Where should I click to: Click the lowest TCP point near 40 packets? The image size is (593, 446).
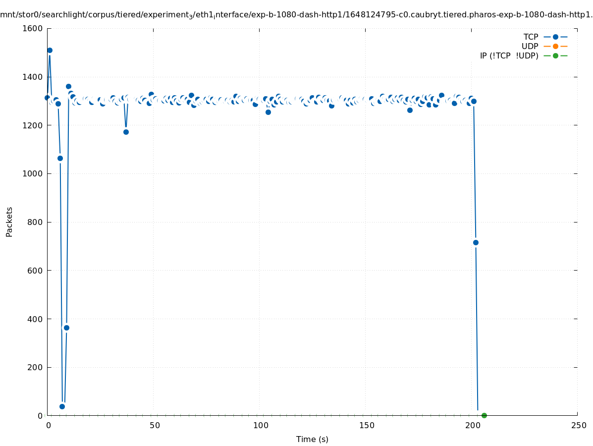tap(62, 406)
